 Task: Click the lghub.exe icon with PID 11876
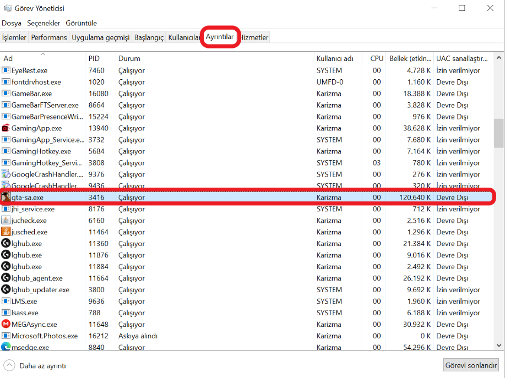pyautogui.click(x=6, y=255)
